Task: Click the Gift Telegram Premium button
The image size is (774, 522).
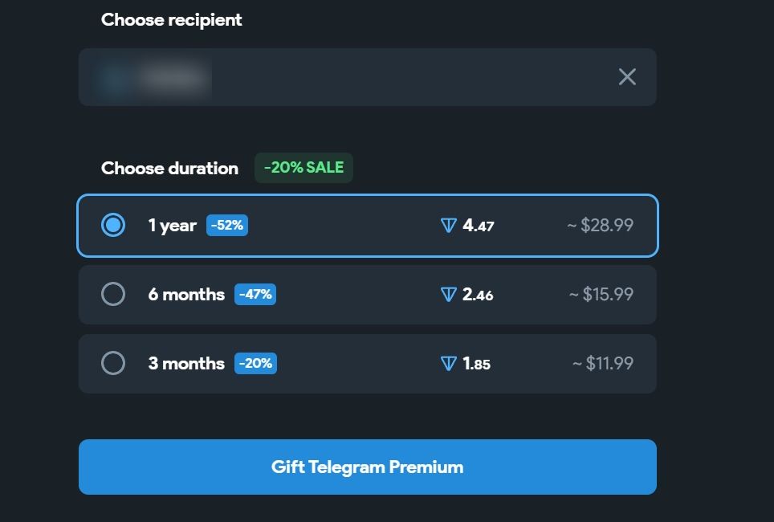Action: coord(367,467)
